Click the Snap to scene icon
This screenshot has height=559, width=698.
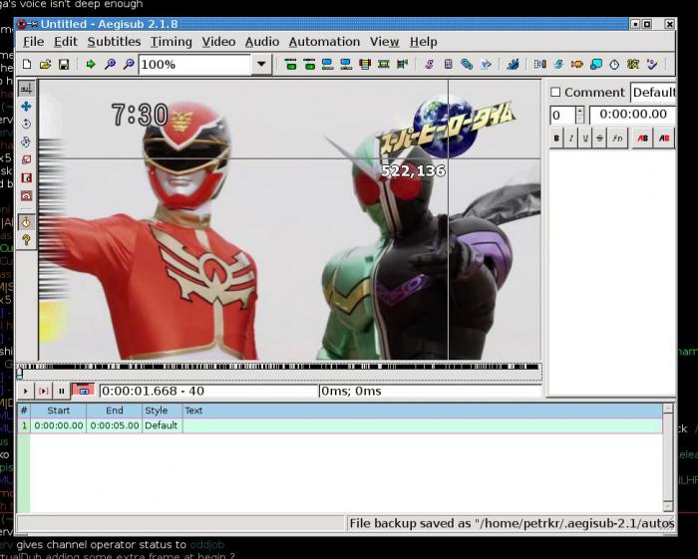[384, 65]
